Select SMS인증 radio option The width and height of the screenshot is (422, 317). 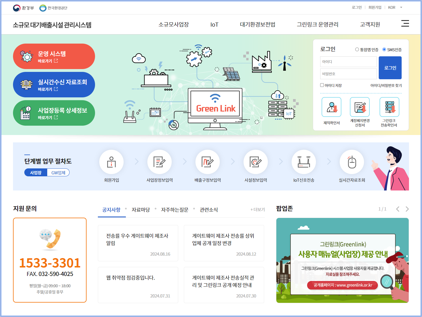coord(384,50)
